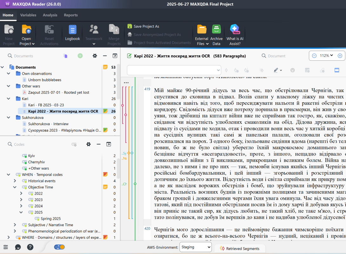Toggle the sidebar layout icon in document toolbar

tap(337, 70)
